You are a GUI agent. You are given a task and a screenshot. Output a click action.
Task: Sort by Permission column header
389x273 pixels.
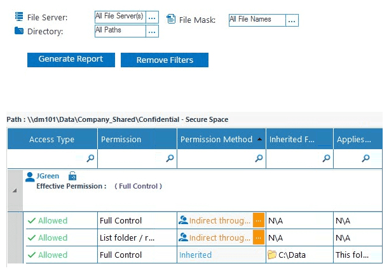click(x=137, y=139)
